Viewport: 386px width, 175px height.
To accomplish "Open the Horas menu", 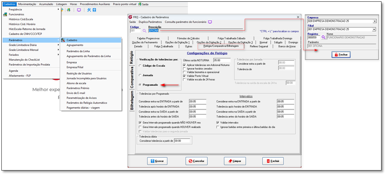I will 73,4.
